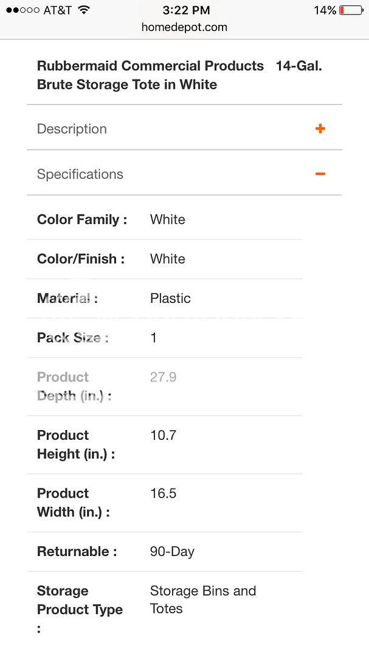Tap the Plastic material value
The height and width of the screenshot is (657, 369).
point(170,298)
